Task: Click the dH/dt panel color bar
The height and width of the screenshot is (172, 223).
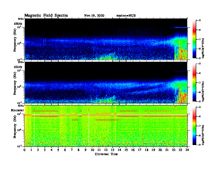Action: (194, 39)
